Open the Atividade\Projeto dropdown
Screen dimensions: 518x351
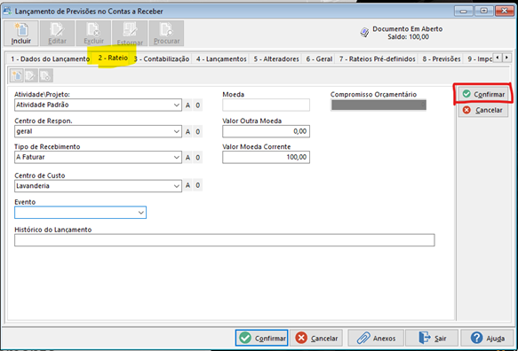coord(177,105)
